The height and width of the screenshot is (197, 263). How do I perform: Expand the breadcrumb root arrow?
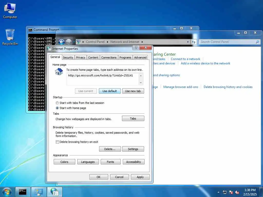(x=83, y=42)
